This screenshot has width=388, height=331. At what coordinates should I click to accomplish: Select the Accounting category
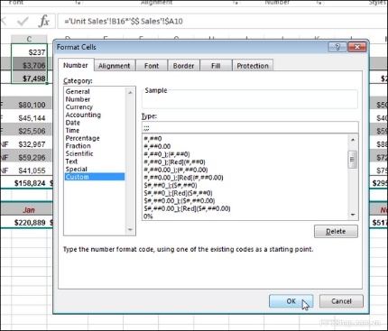click(x=83, y=115)
